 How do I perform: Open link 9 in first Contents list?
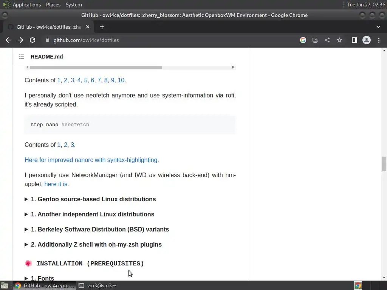[x=113, y=80]
